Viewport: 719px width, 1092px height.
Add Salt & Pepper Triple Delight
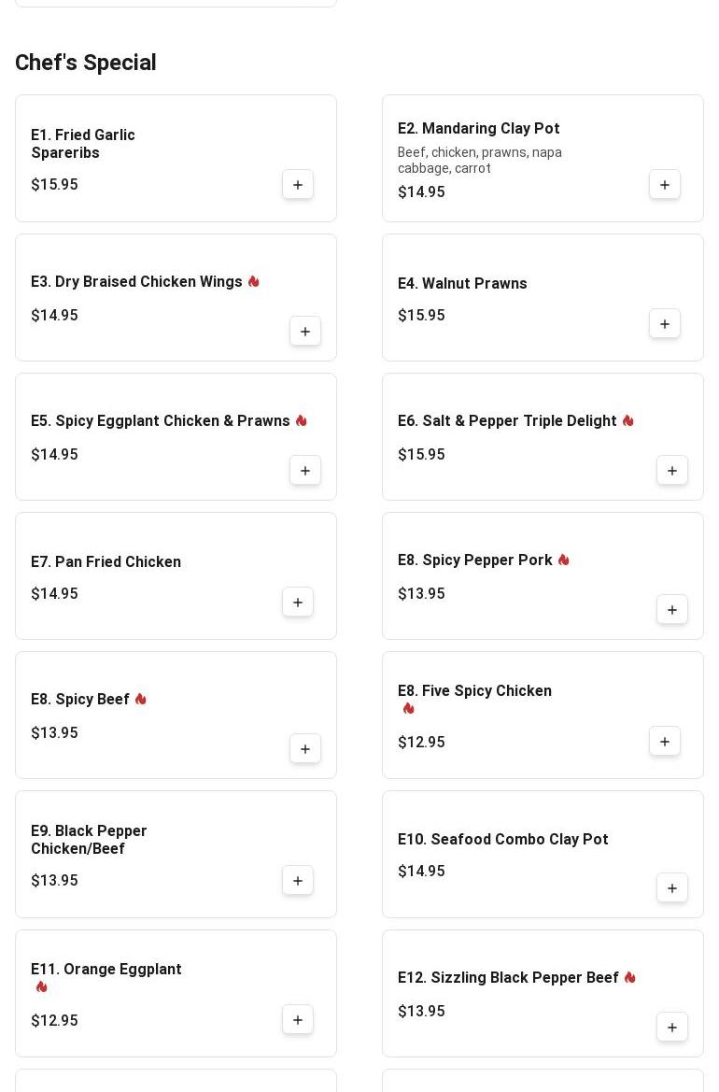pos(672,471)
